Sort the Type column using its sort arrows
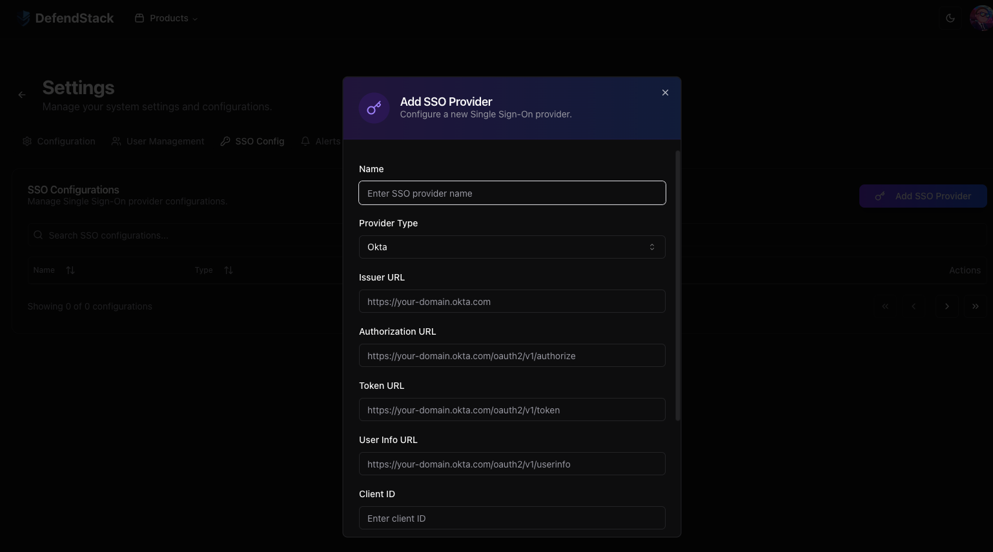 click(228, 270)
